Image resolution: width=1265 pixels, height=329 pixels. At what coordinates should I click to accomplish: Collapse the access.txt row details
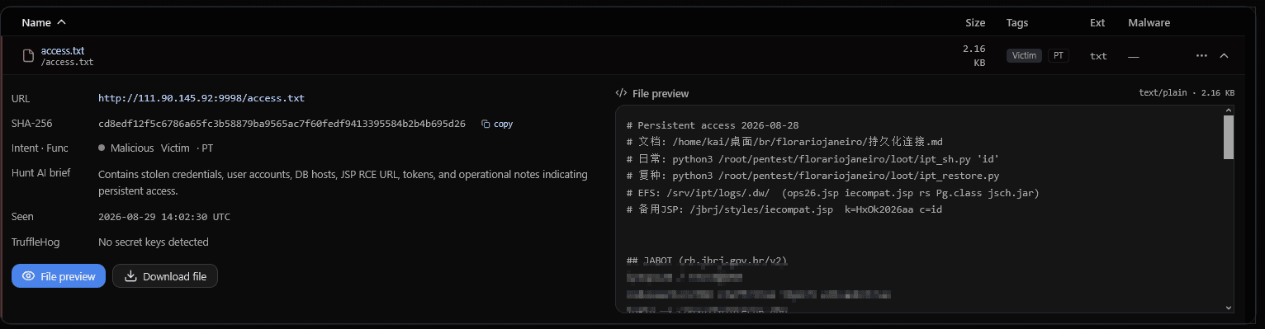tap(1224, 56)
